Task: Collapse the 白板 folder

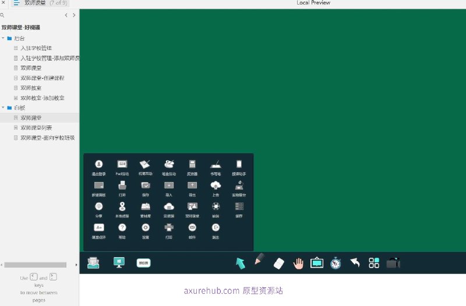Action: tap(3, 108)
